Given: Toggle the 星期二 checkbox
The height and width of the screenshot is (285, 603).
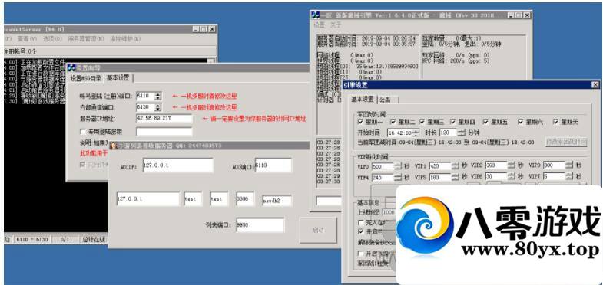Looking at the screenshot, I should pyautogui.click(x=393, y=122).
